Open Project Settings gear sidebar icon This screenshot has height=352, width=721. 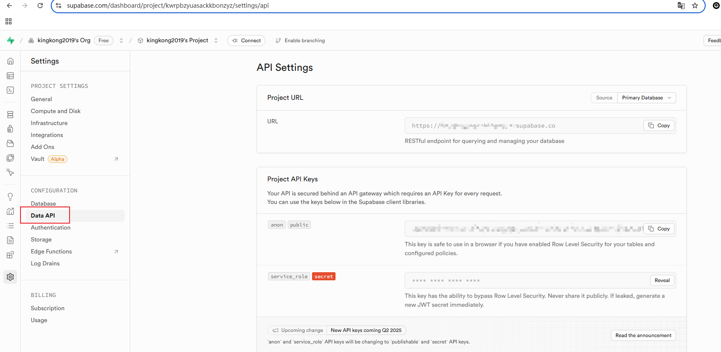tap(10, 277)
